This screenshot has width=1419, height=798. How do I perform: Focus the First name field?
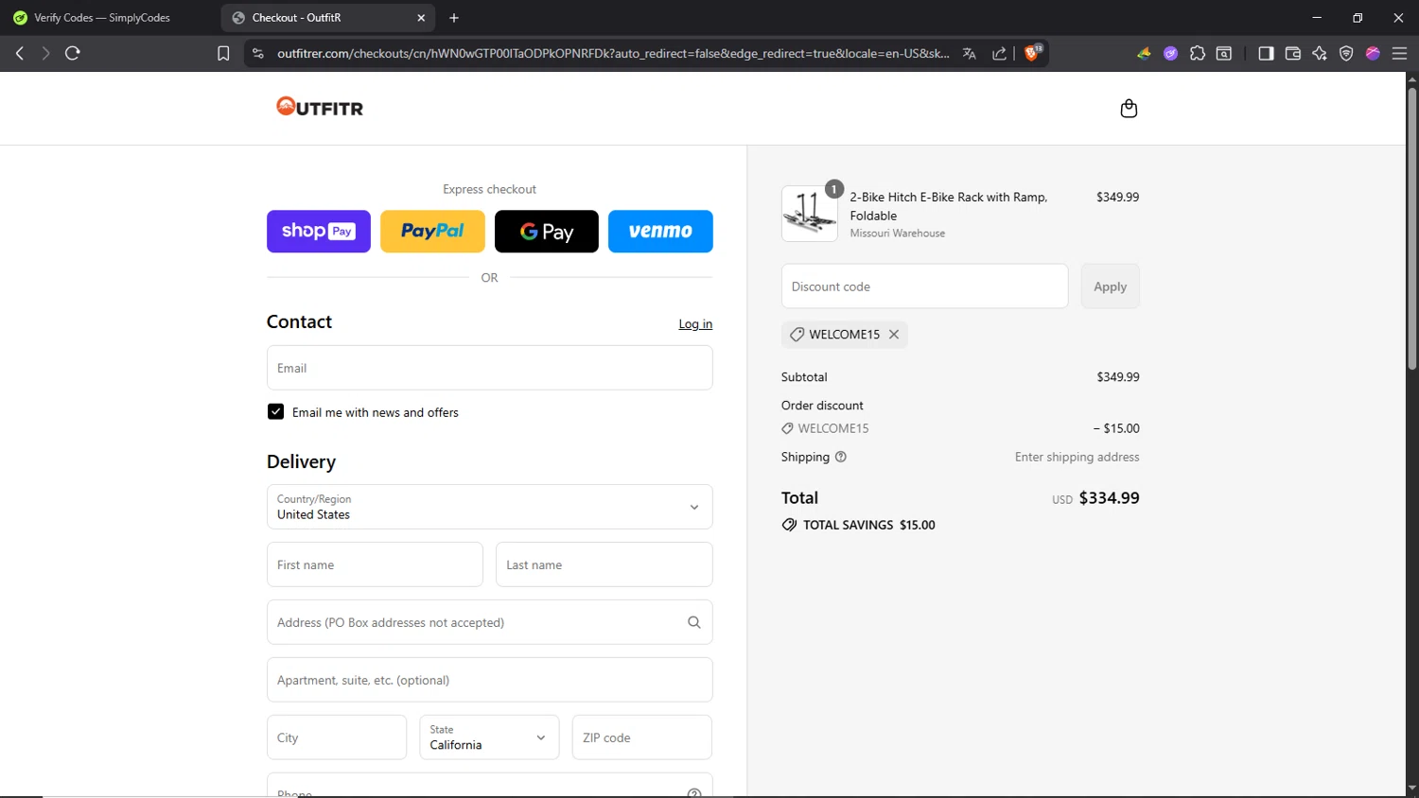click(x=375, y=564)
